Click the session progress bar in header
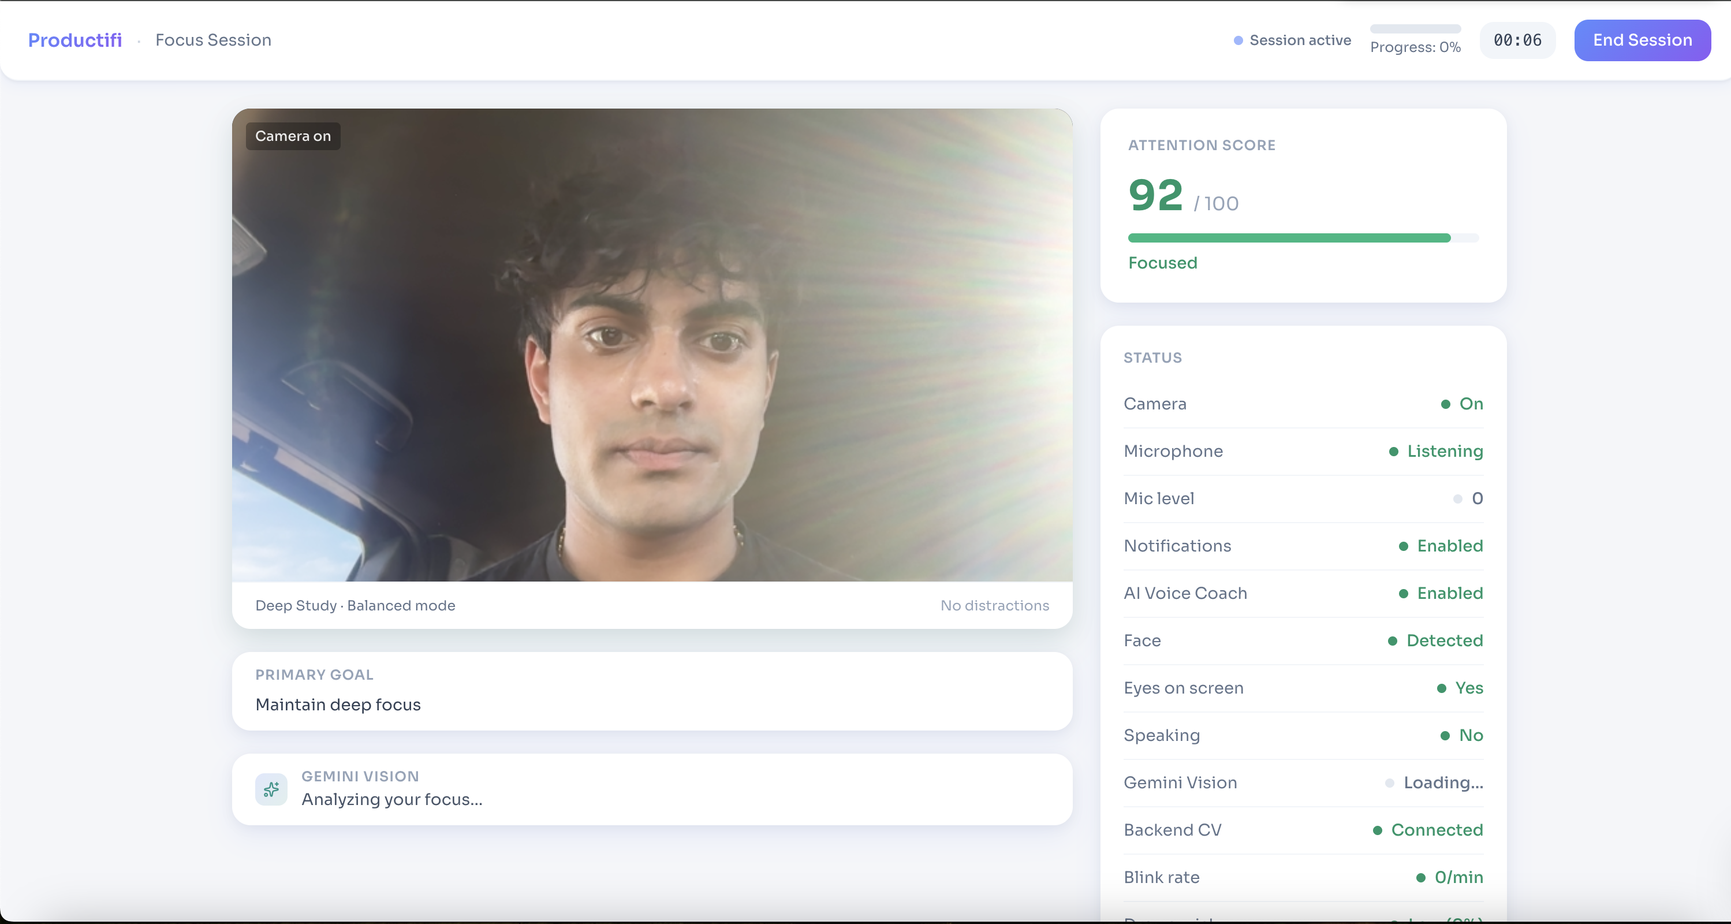Screen dimensions: 1731x924 point(1415,29)
